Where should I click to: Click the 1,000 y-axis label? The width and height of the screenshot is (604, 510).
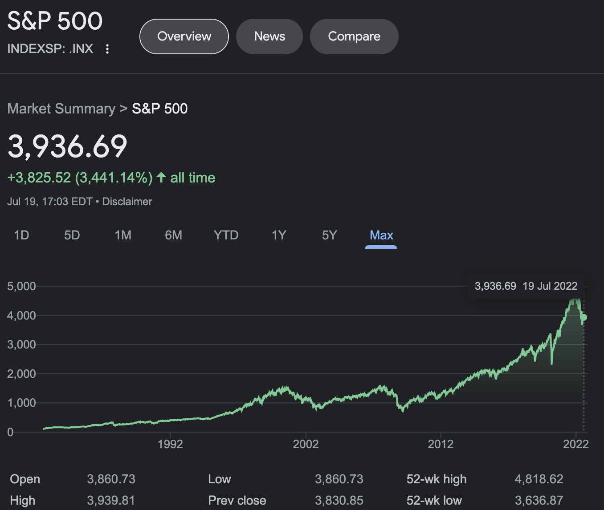pyautogui.click(x=21, y=403)
